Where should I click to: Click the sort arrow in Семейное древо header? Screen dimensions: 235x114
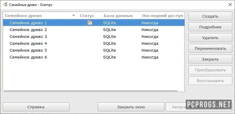pyautogui.click(x=73, y=15)
